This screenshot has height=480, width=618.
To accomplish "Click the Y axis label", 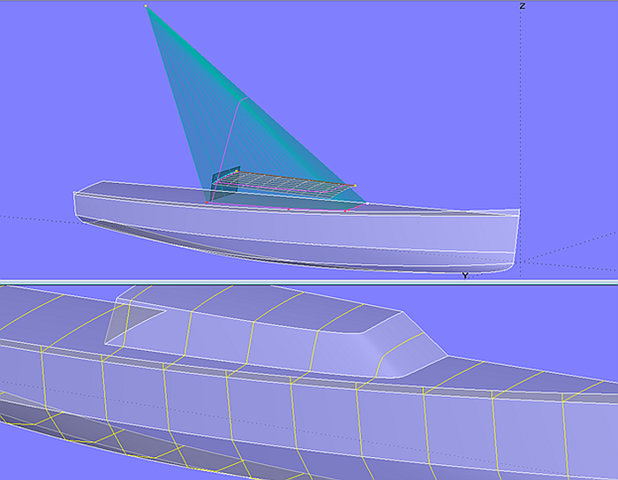I will [x=464, y=276].
